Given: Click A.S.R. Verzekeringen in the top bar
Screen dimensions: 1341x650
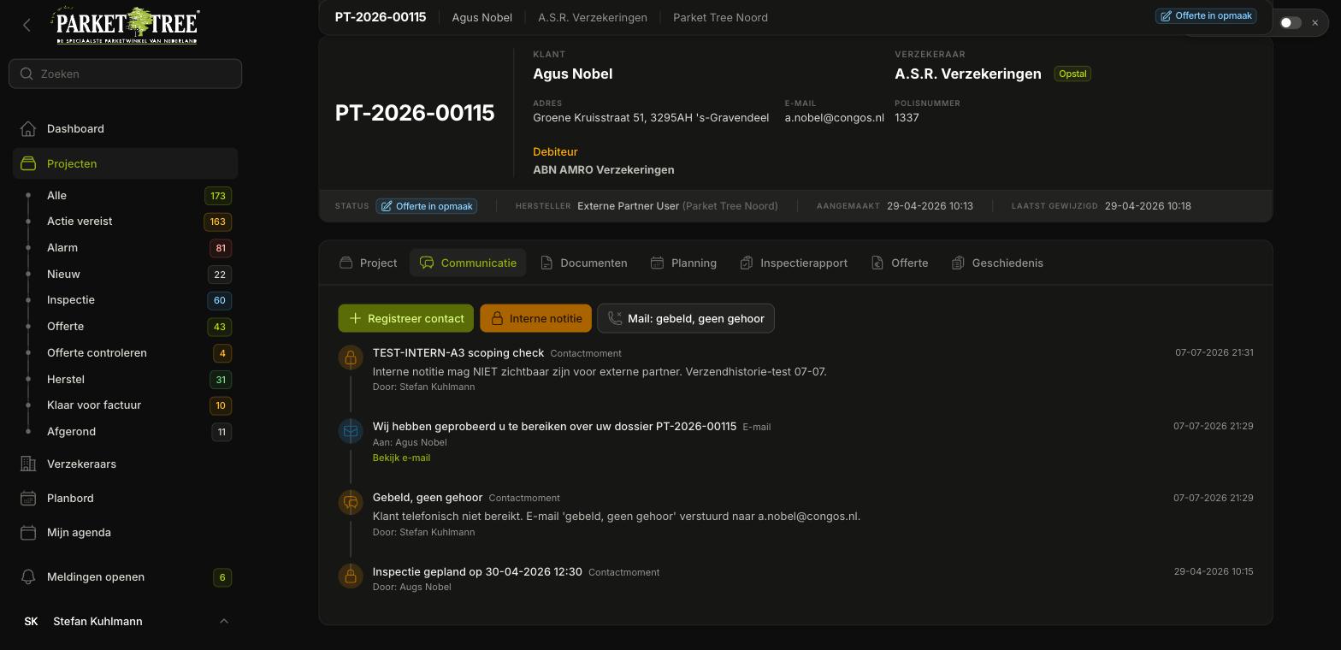Looking at the screenshot, I should [x=593, y=17].
